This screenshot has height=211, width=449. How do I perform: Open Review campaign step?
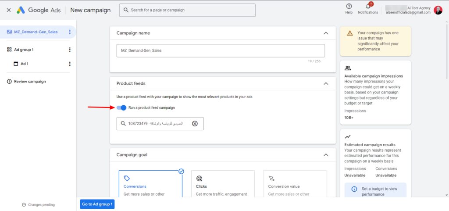30,82
